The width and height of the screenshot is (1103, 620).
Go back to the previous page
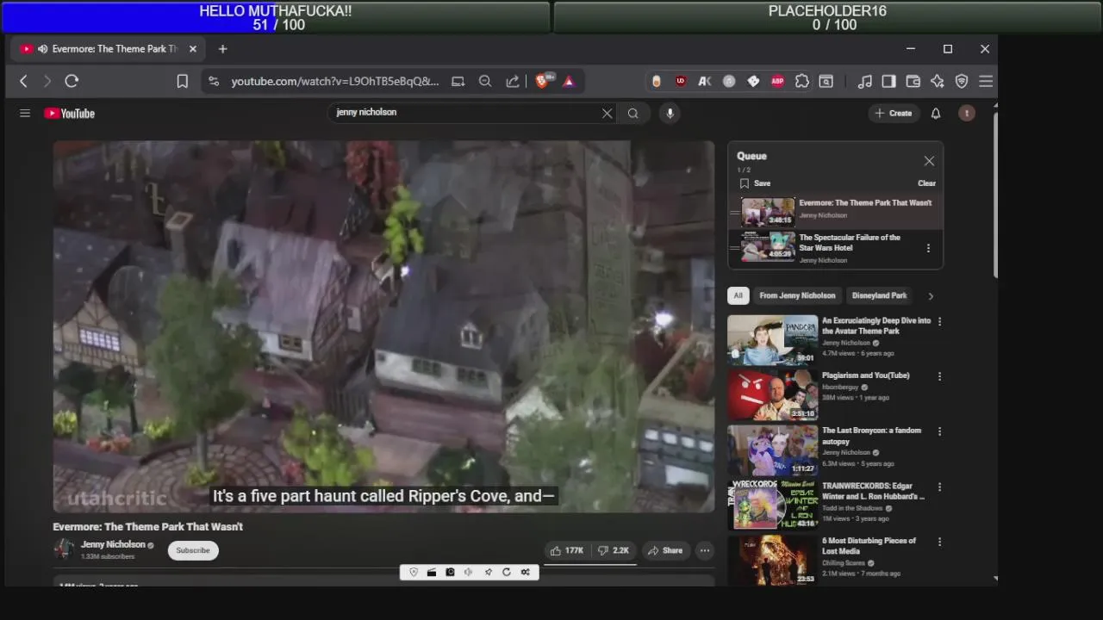pyautogui.click(x=23, y=81)
